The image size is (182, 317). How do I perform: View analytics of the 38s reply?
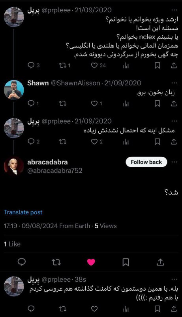pos(126,309)
